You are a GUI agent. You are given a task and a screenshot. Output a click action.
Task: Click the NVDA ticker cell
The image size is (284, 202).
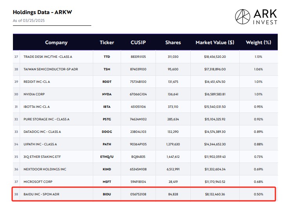(107, 94)
